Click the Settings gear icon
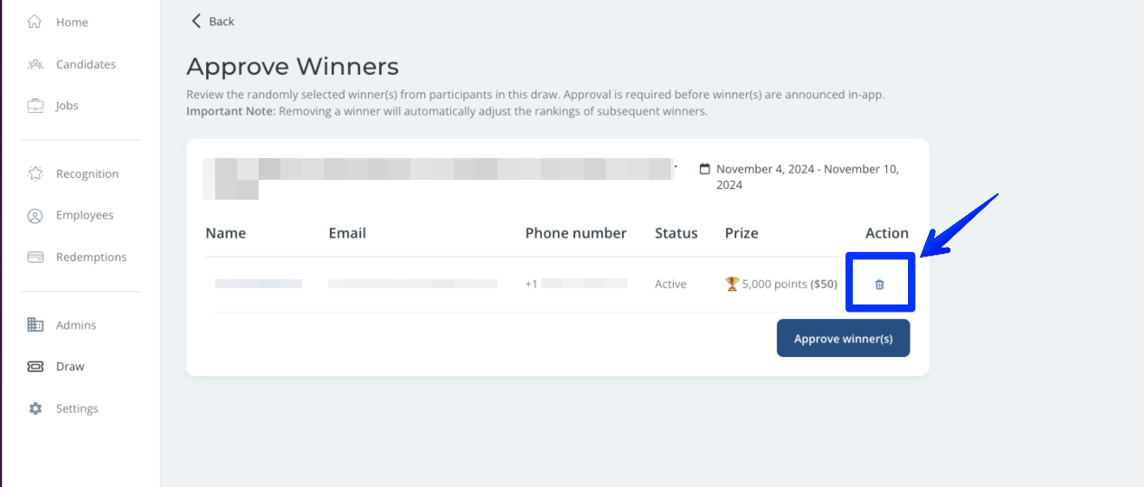This screenshot has height=487, width=1144. 35,408
